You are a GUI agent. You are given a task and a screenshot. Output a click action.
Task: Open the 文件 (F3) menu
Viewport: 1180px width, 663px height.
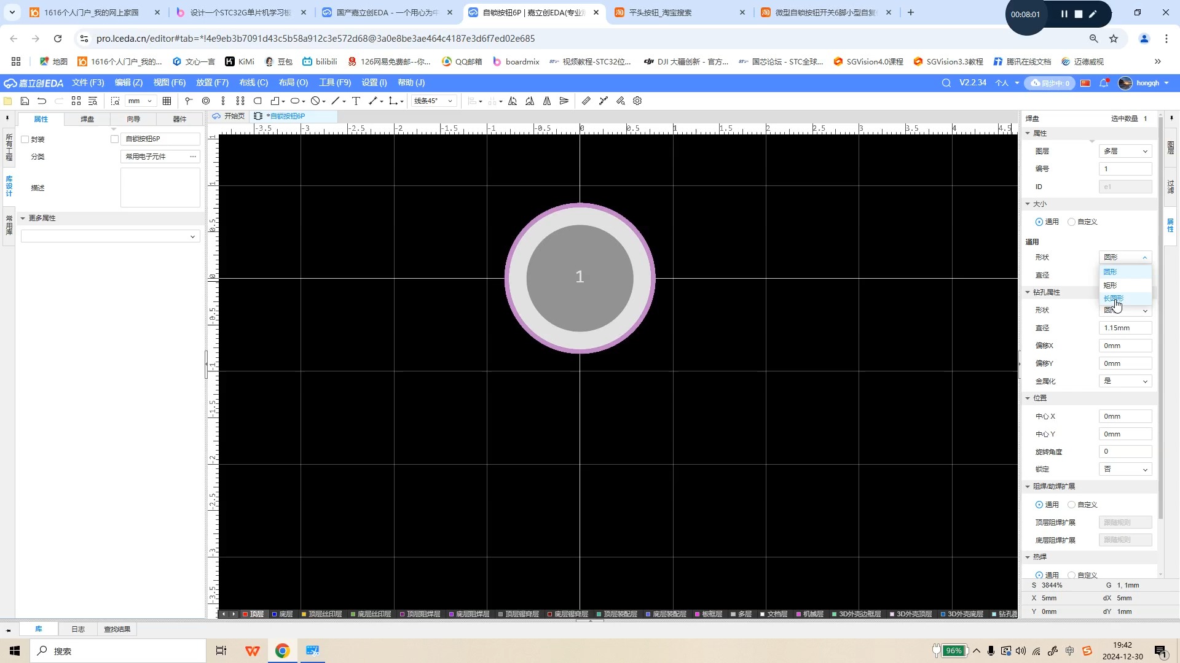(88, 83)
